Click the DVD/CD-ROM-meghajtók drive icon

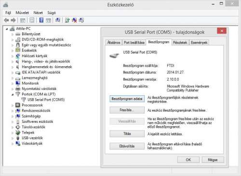click(x=18, y=40)
